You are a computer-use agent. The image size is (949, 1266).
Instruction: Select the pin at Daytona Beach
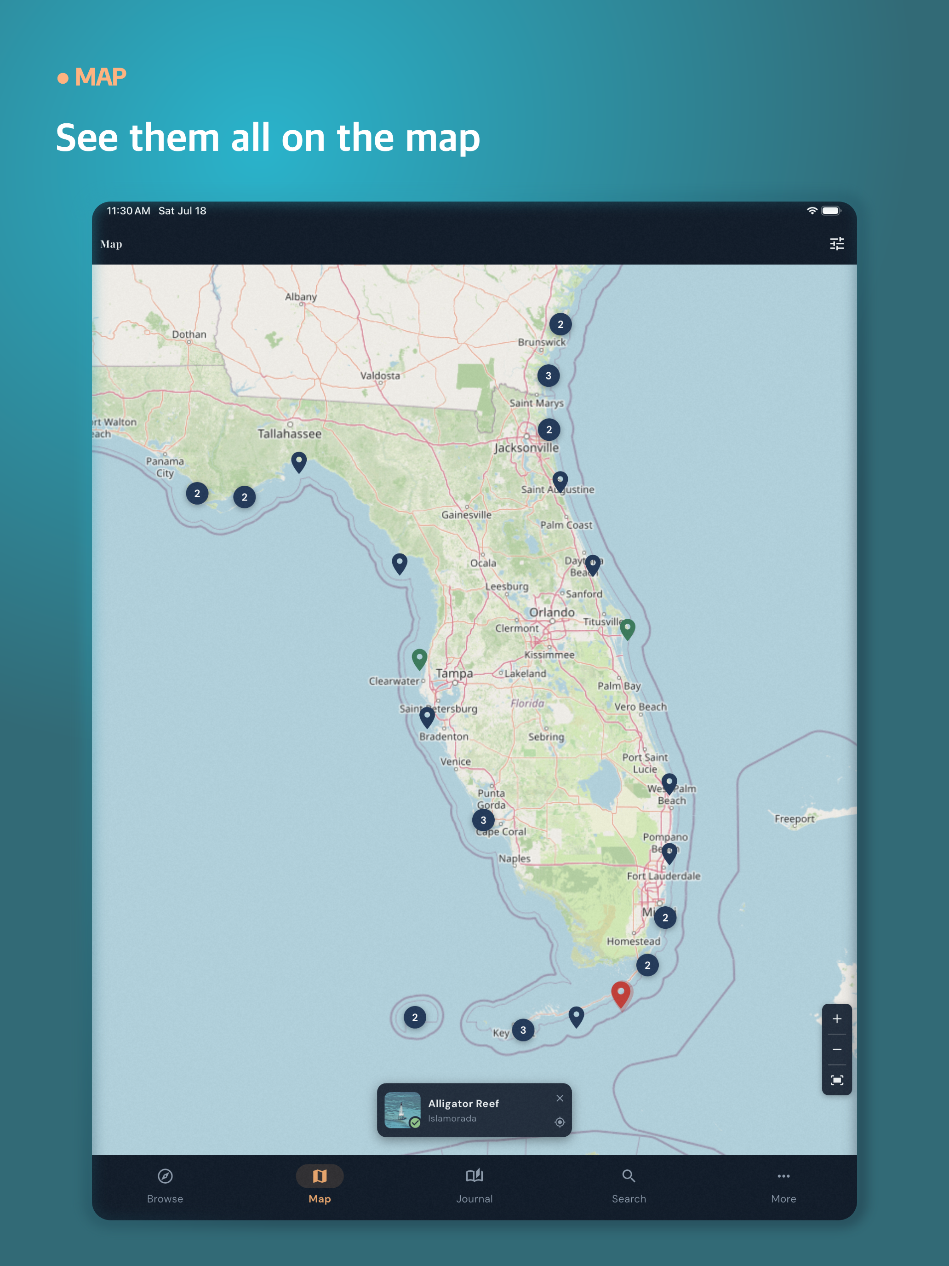[x=593, y=565]
